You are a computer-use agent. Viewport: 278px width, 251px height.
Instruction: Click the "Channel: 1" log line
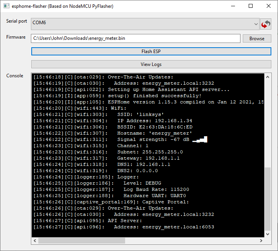pos(91,146)
